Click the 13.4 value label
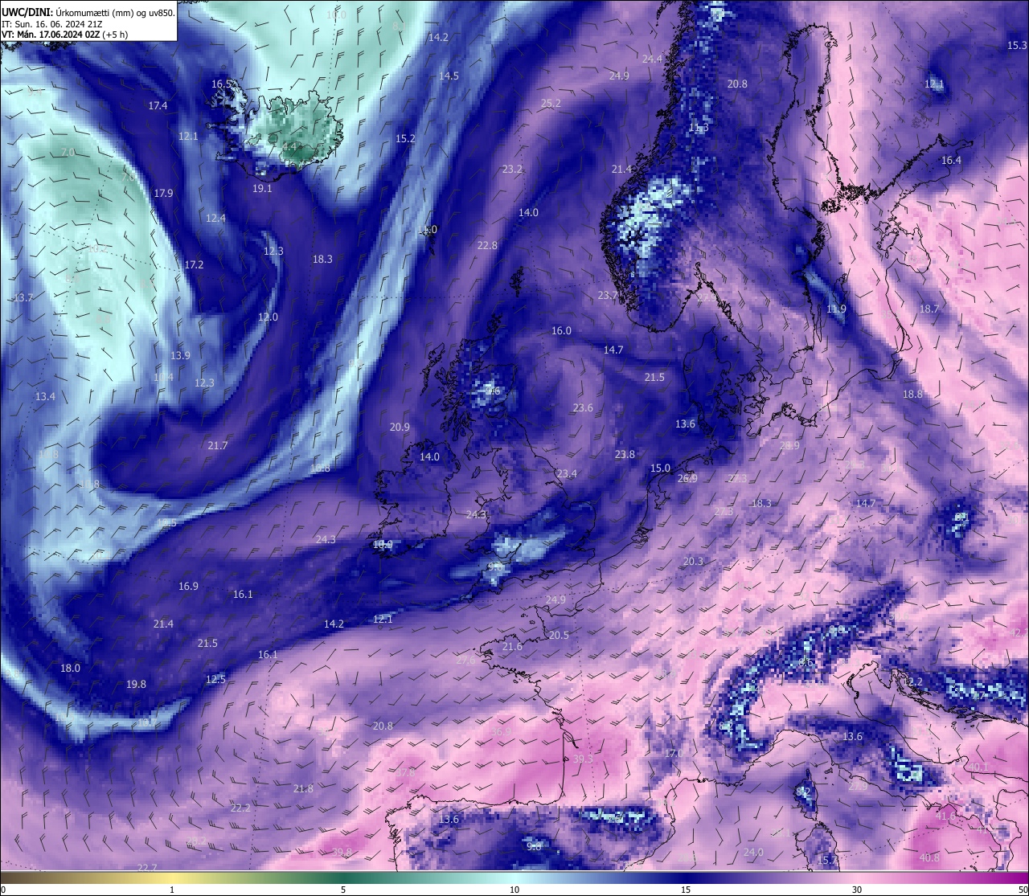This screenshot has width=1029, height=896. click(x=45, y=396)
